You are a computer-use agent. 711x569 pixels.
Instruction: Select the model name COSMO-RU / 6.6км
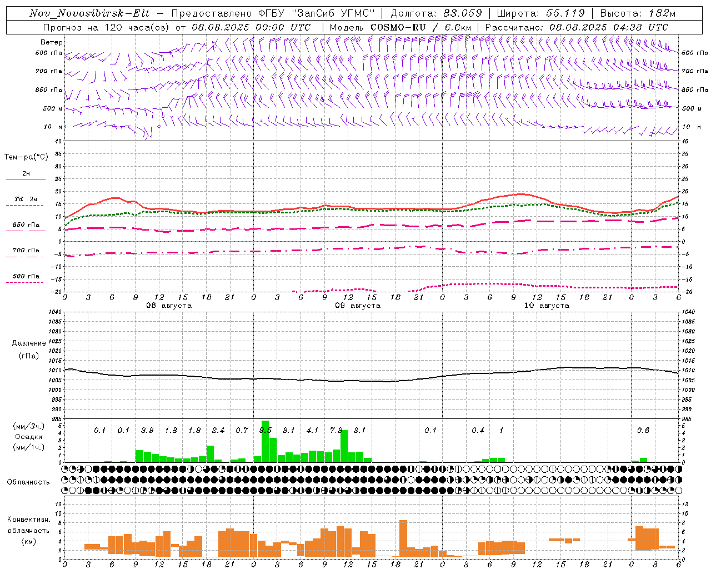pyautogui.click(x=421, y=27)
